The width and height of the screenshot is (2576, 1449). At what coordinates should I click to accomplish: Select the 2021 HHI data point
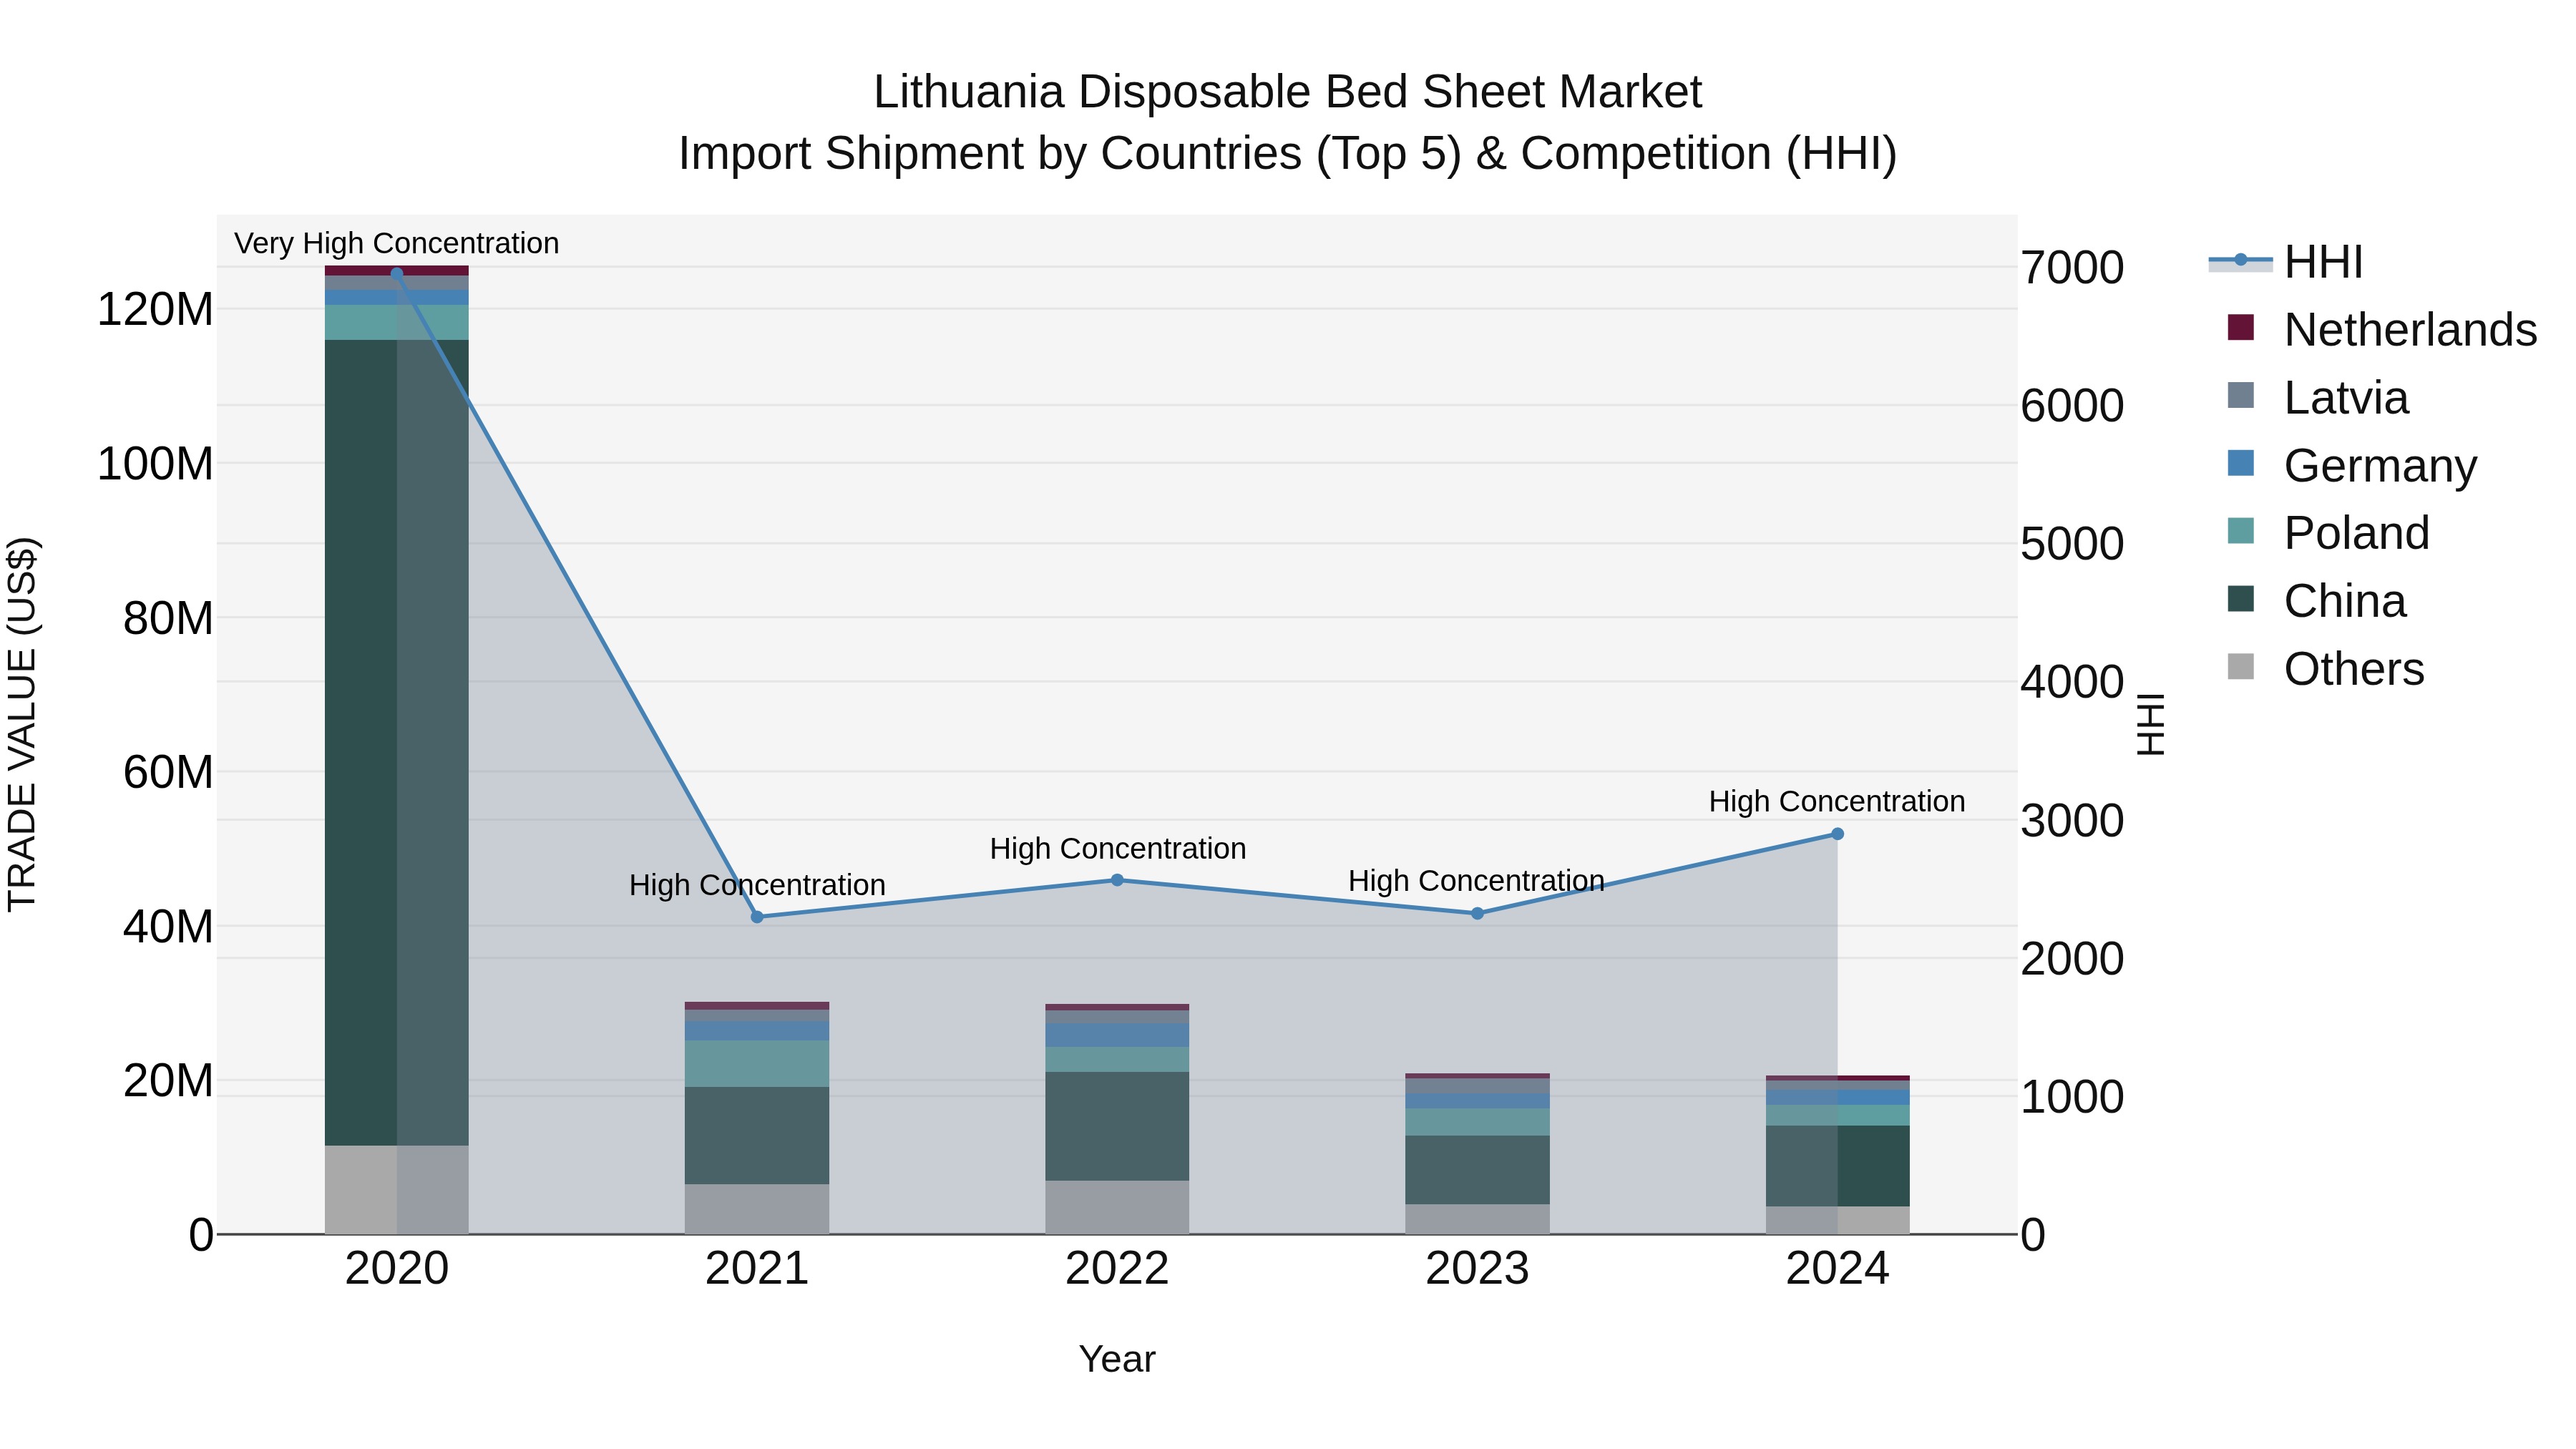tap(757, 917)
